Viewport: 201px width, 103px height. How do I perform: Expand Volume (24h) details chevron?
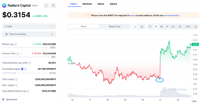tap(21, 54)
